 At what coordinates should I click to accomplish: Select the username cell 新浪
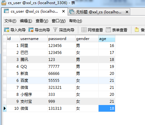(x=33, y=74)
